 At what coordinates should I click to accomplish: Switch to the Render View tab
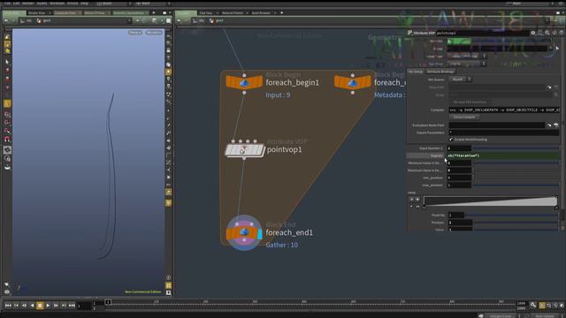tap(37, 13)
